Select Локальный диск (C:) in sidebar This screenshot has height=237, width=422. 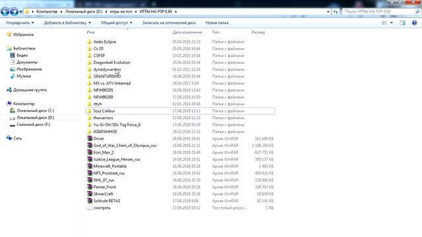pyautogui.click(x=35, y=111)
